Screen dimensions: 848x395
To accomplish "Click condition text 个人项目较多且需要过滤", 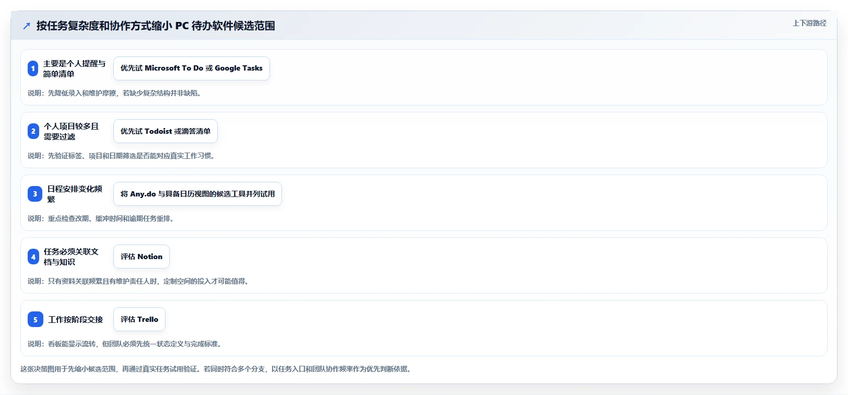I will [71, 131].
